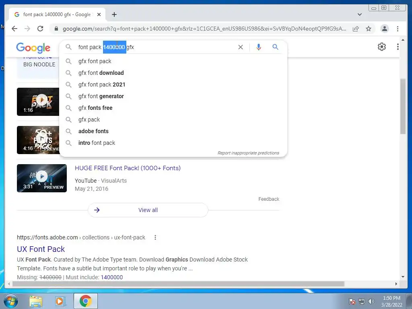
Task: Choose suggestion gfx font pack 2021
Action: click(x=173, y=84)
